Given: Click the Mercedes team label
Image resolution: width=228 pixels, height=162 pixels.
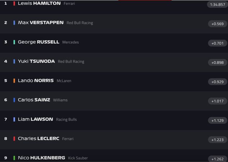Looking at the screenshot, I should point(70,42).
